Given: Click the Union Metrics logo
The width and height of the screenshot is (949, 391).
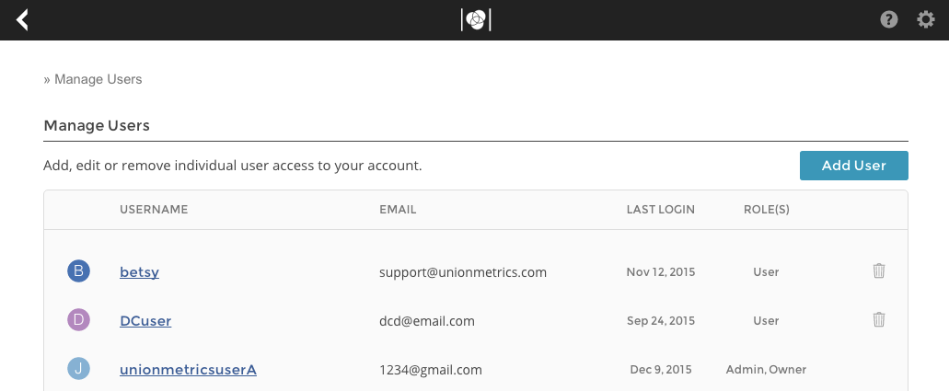Looking at the screenshot, I should (476, 19).
